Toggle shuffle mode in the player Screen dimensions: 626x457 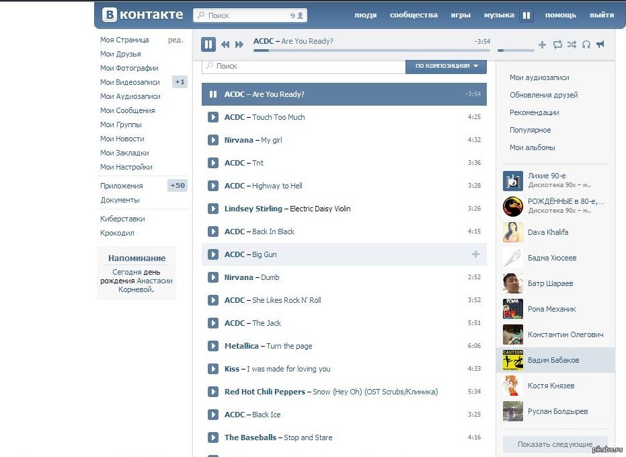pos(572,44)
